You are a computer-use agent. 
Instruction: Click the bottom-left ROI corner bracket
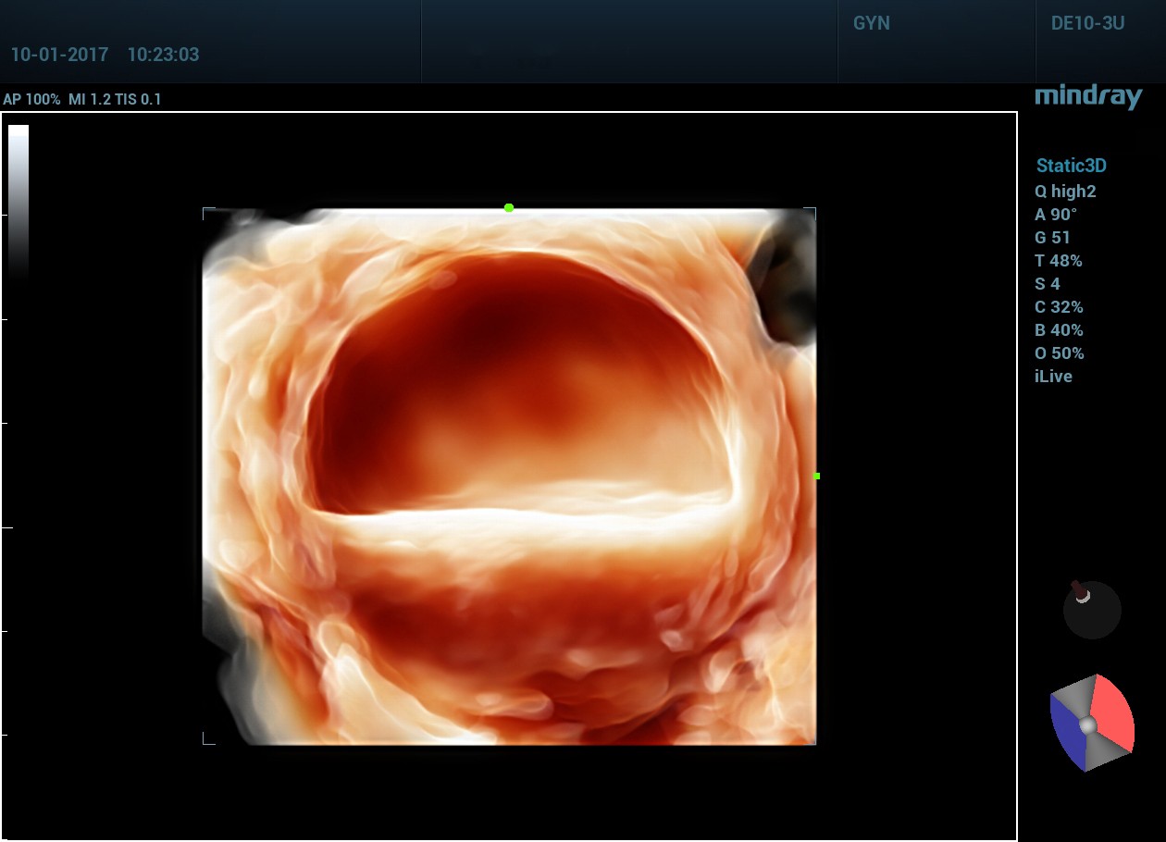pos(207,739)
